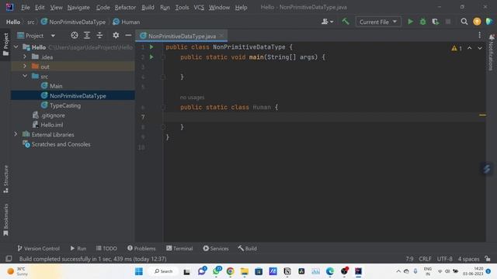Hide the Project panel with minus icon
497x279 pixels.
(128, 36)
